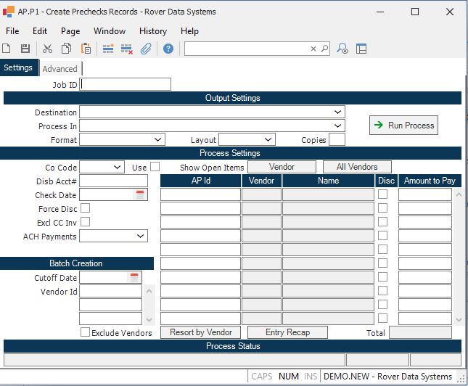This screenshot has height=386, width=468.
Task: Enable the Force Disc checkbox
Action: tap(86, 208)
